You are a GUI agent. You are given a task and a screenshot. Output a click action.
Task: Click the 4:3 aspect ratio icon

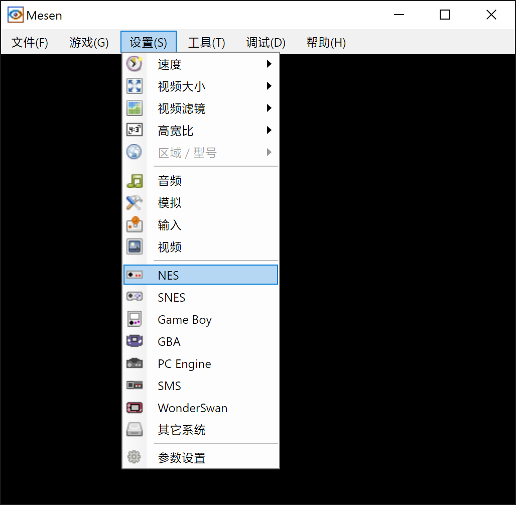[134, 130]
